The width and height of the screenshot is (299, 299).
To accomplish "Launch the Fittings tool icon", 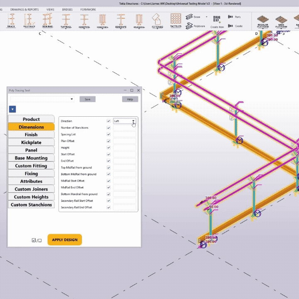I will (x=157, y=20).
